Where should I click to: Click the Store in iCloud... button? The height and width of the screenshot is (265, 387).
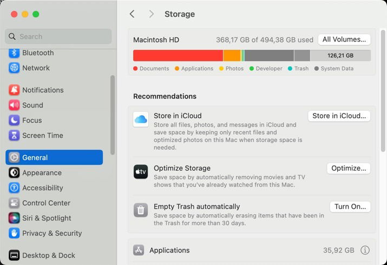[x=339, y=116]
